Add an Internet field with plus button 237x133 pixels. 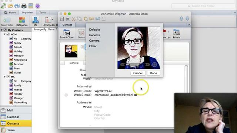[x=90, y=86]
